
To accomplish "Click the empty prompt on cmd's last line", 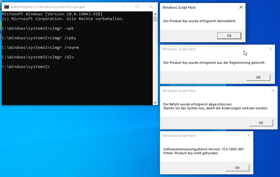I will pos(26,67).
